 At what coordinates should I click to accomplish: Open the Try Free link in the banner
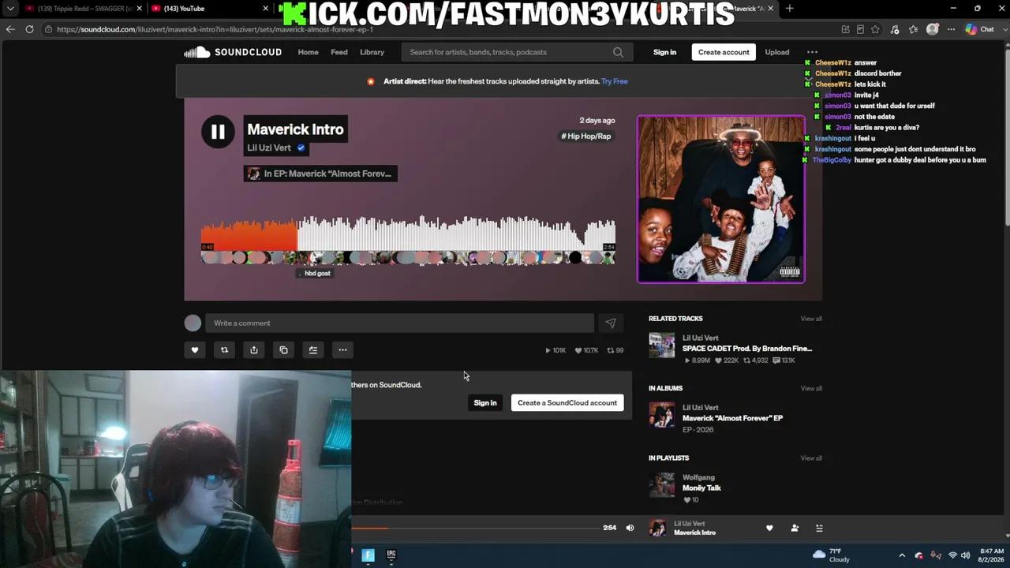click(615, 81)
